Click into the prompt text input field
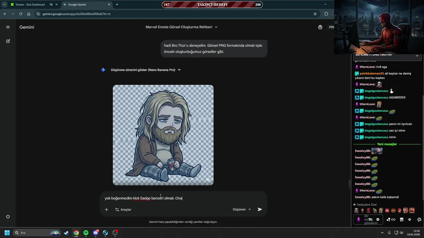 click(184, 198)
